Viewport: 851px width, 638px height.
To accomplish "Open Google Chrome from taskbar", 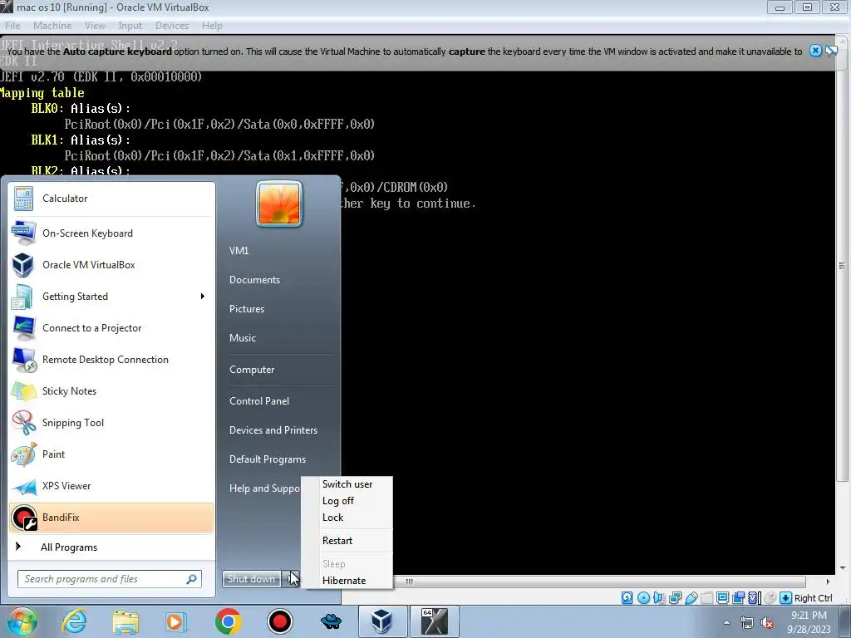I will click(228, 621).
